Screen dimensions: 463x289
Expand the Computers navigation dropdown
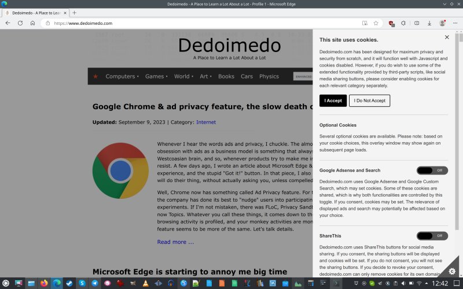click(122, 76)
